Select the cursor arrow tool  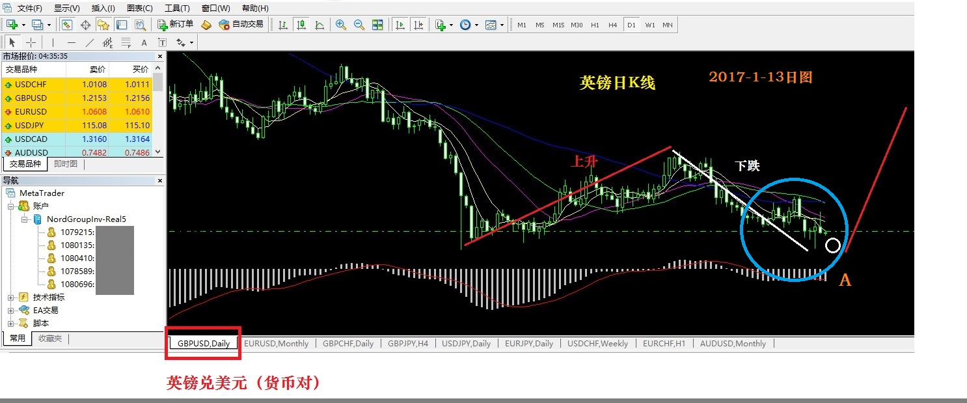[12, 42]
